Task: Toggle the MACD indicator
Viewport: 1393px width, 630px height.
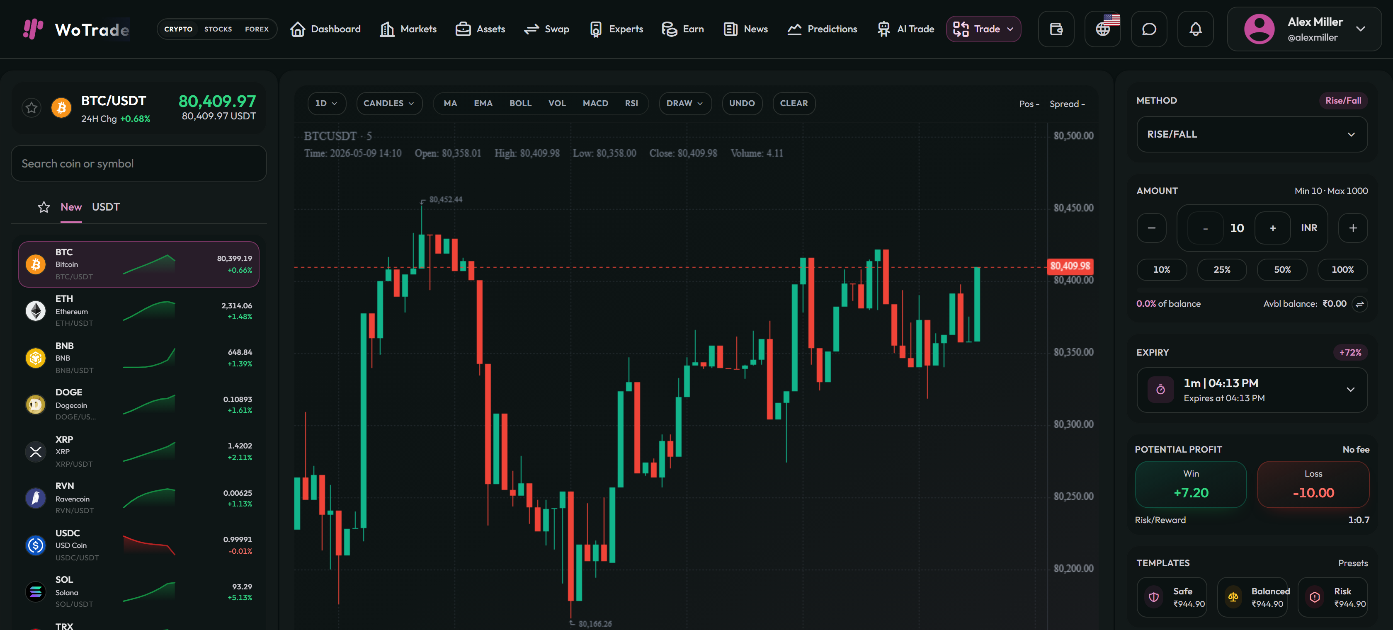Action: [x=595, y=103]
